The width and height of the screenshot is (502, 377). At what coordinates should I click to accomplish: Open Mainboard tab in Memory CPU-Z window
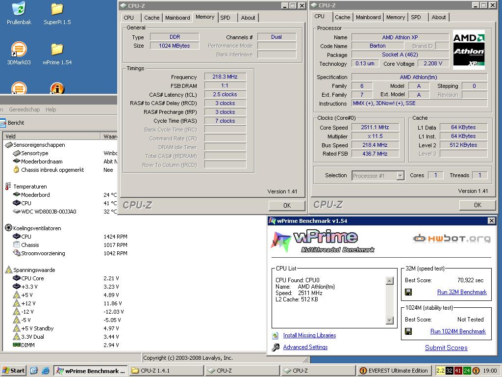coord(177,18)
